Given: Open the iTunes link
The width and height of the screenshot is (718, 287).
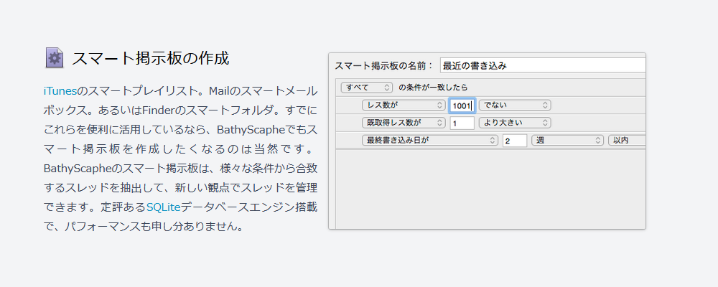Looking at the screenshot, I should pos(60,90).
